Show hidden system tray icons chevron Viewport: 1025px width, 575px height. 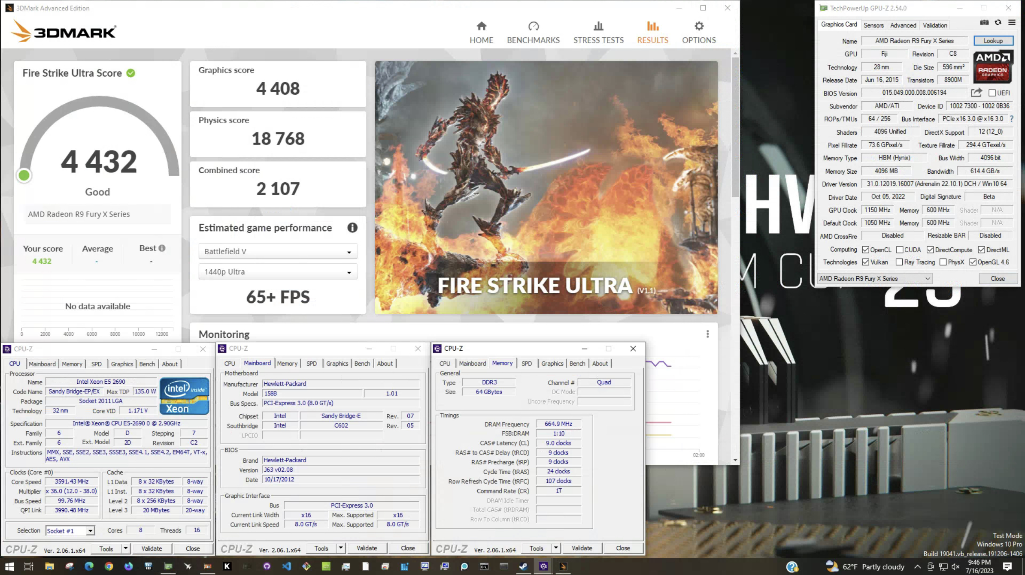(917, 567)
